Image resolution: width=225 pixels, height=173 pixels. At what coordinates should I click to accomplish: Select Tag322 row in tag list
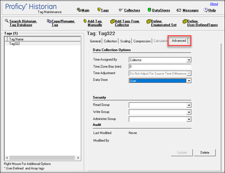[x=43, y=44]
